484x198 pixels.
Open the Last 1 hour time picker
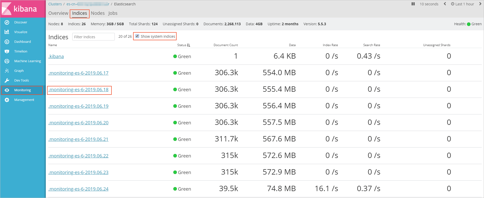462,4
